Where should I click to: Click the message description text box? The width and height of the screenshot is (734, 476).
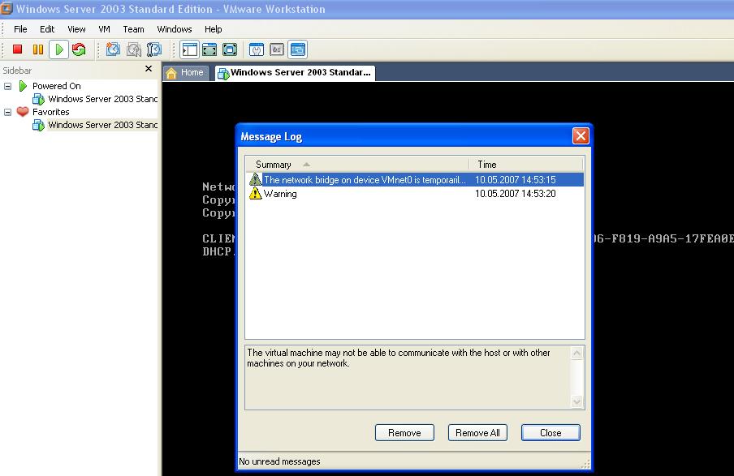(408, 377)
